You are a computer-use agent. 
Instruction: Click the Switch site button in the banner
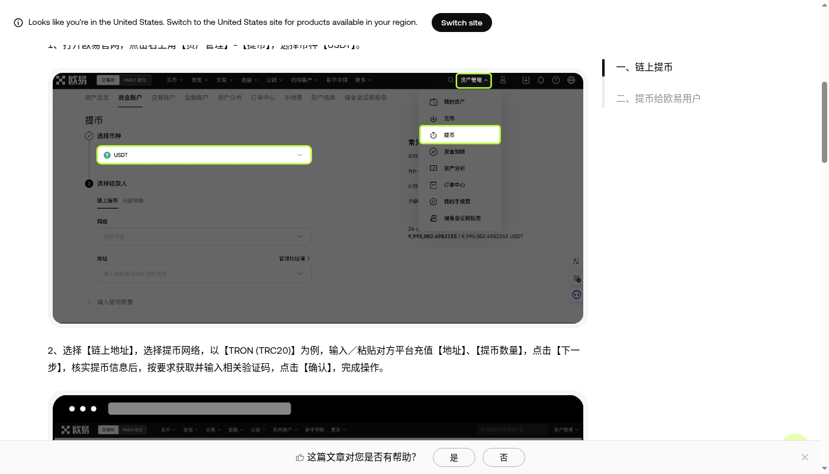click(461, 23)
